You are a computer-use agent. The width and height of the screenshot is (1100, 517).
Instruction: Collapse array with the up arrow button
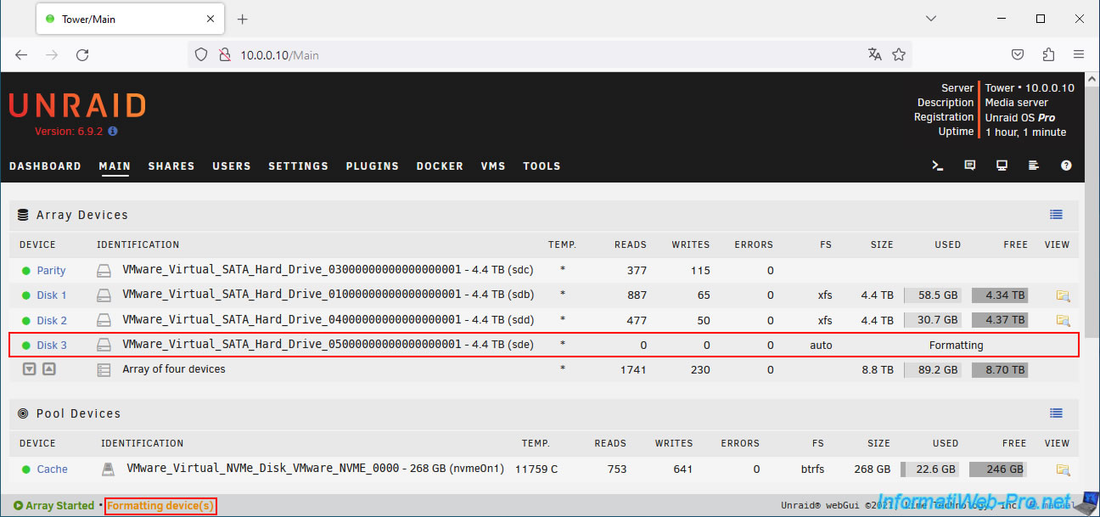(x=49, y=369)
